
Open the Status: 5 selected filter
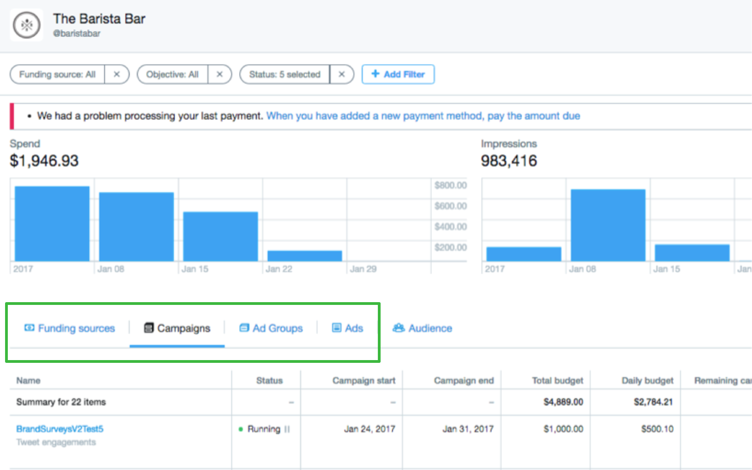[285, 75]
